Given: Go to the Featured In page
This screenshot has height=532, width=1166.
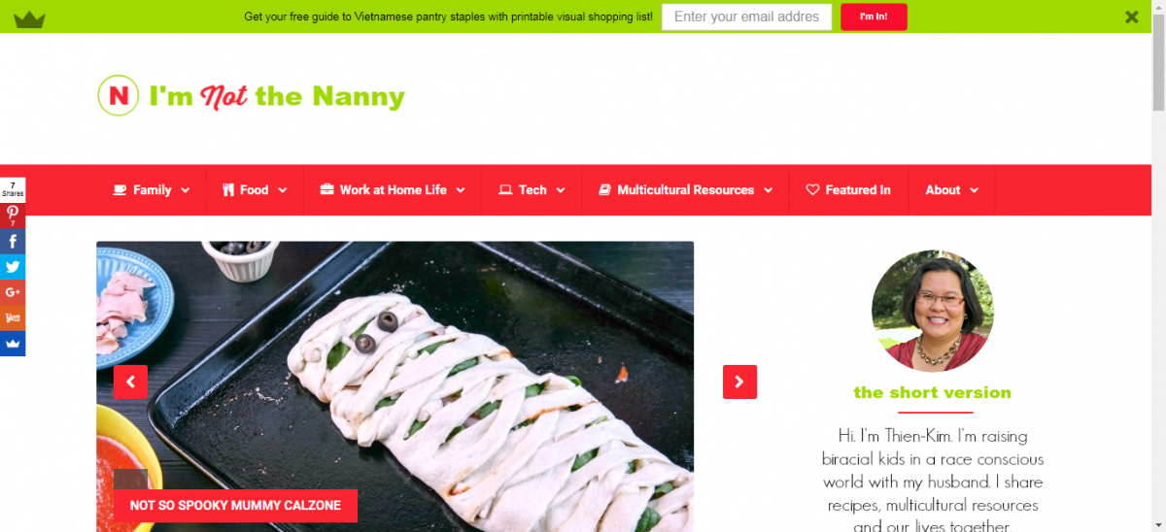Looking at the screenshot, I should point(848,190).
